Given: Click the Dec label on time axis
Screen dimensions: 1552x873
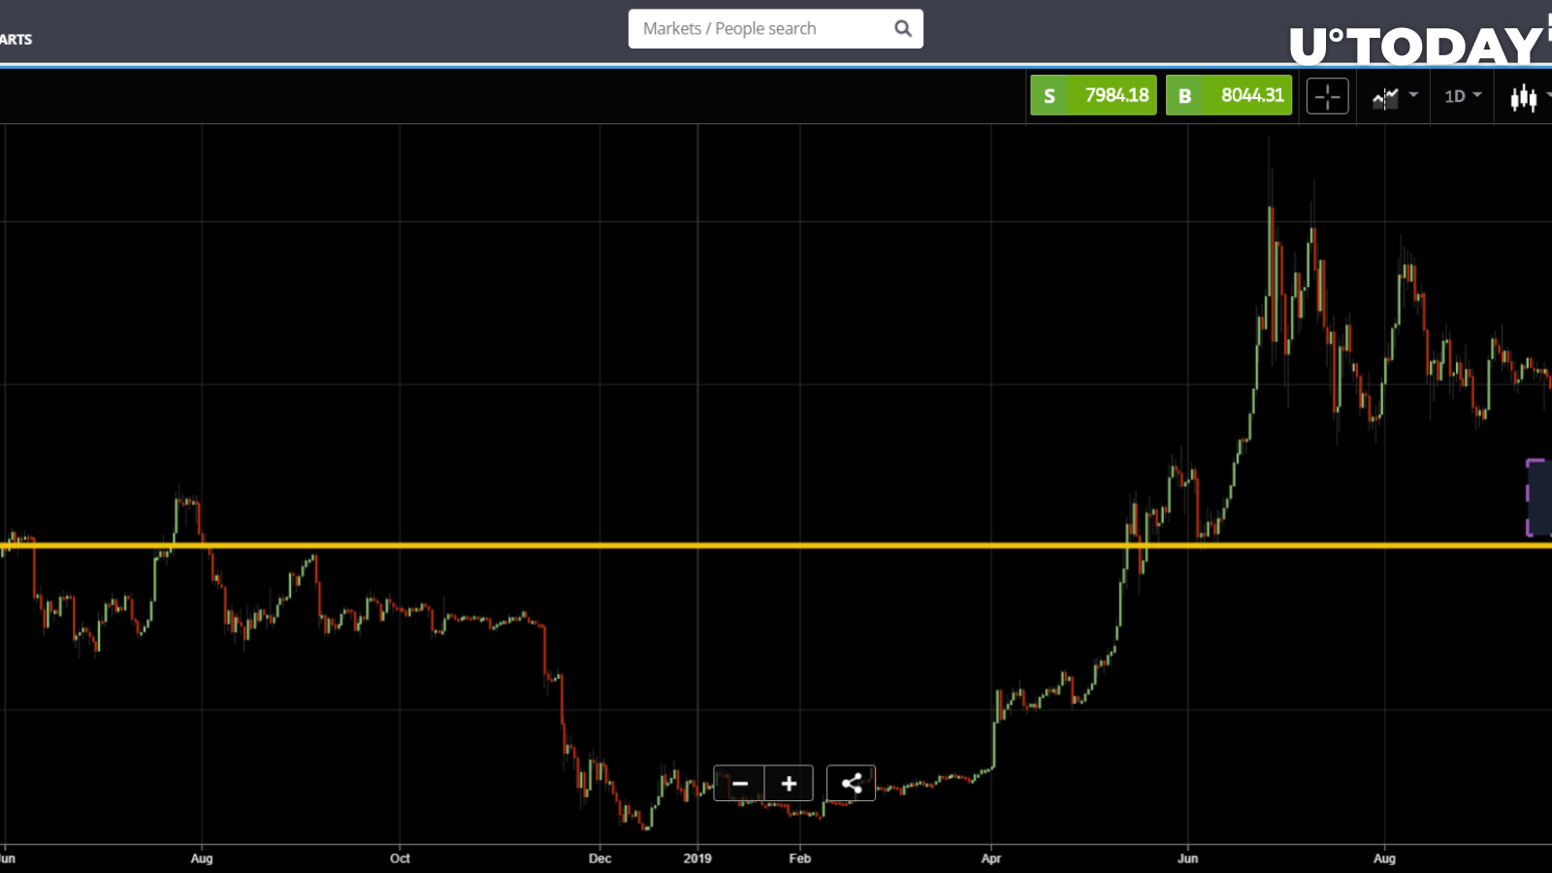Looking at the screenshot, I should [599, 858].
